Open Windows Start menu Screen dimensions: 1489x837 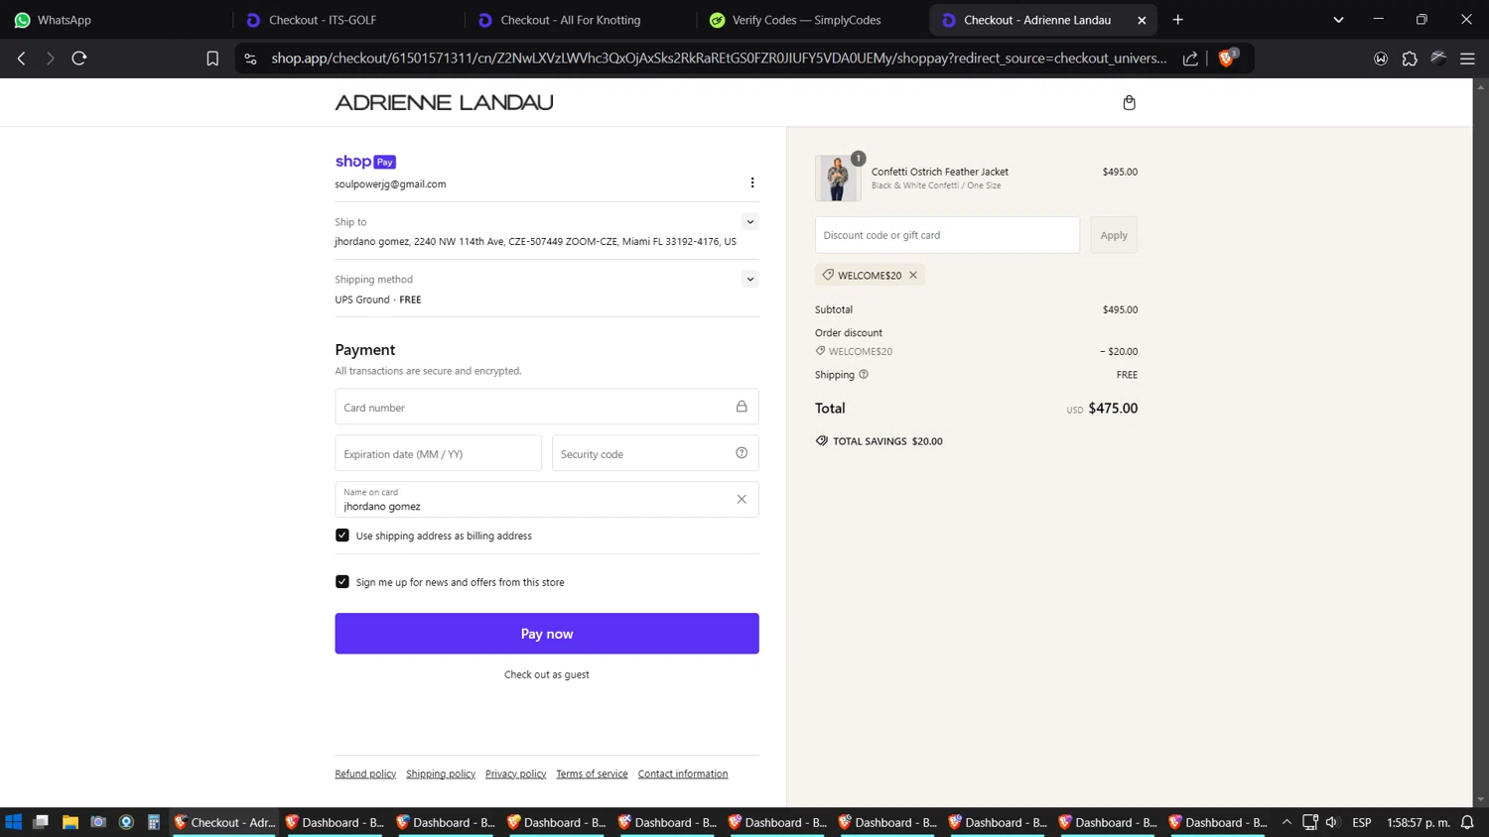[14, 822]
